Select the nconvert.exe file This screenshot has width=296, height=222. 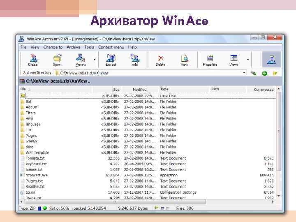(x=148, y=175)
